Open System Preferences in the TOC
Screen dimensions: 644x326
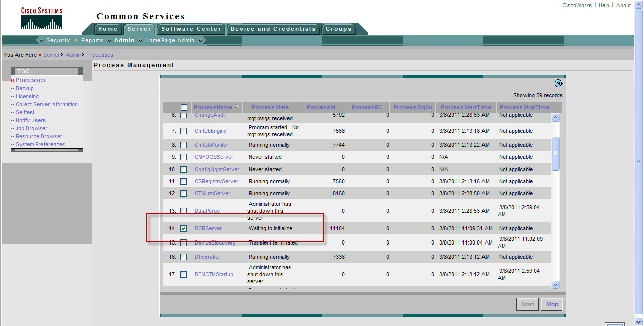coord(40,144)
